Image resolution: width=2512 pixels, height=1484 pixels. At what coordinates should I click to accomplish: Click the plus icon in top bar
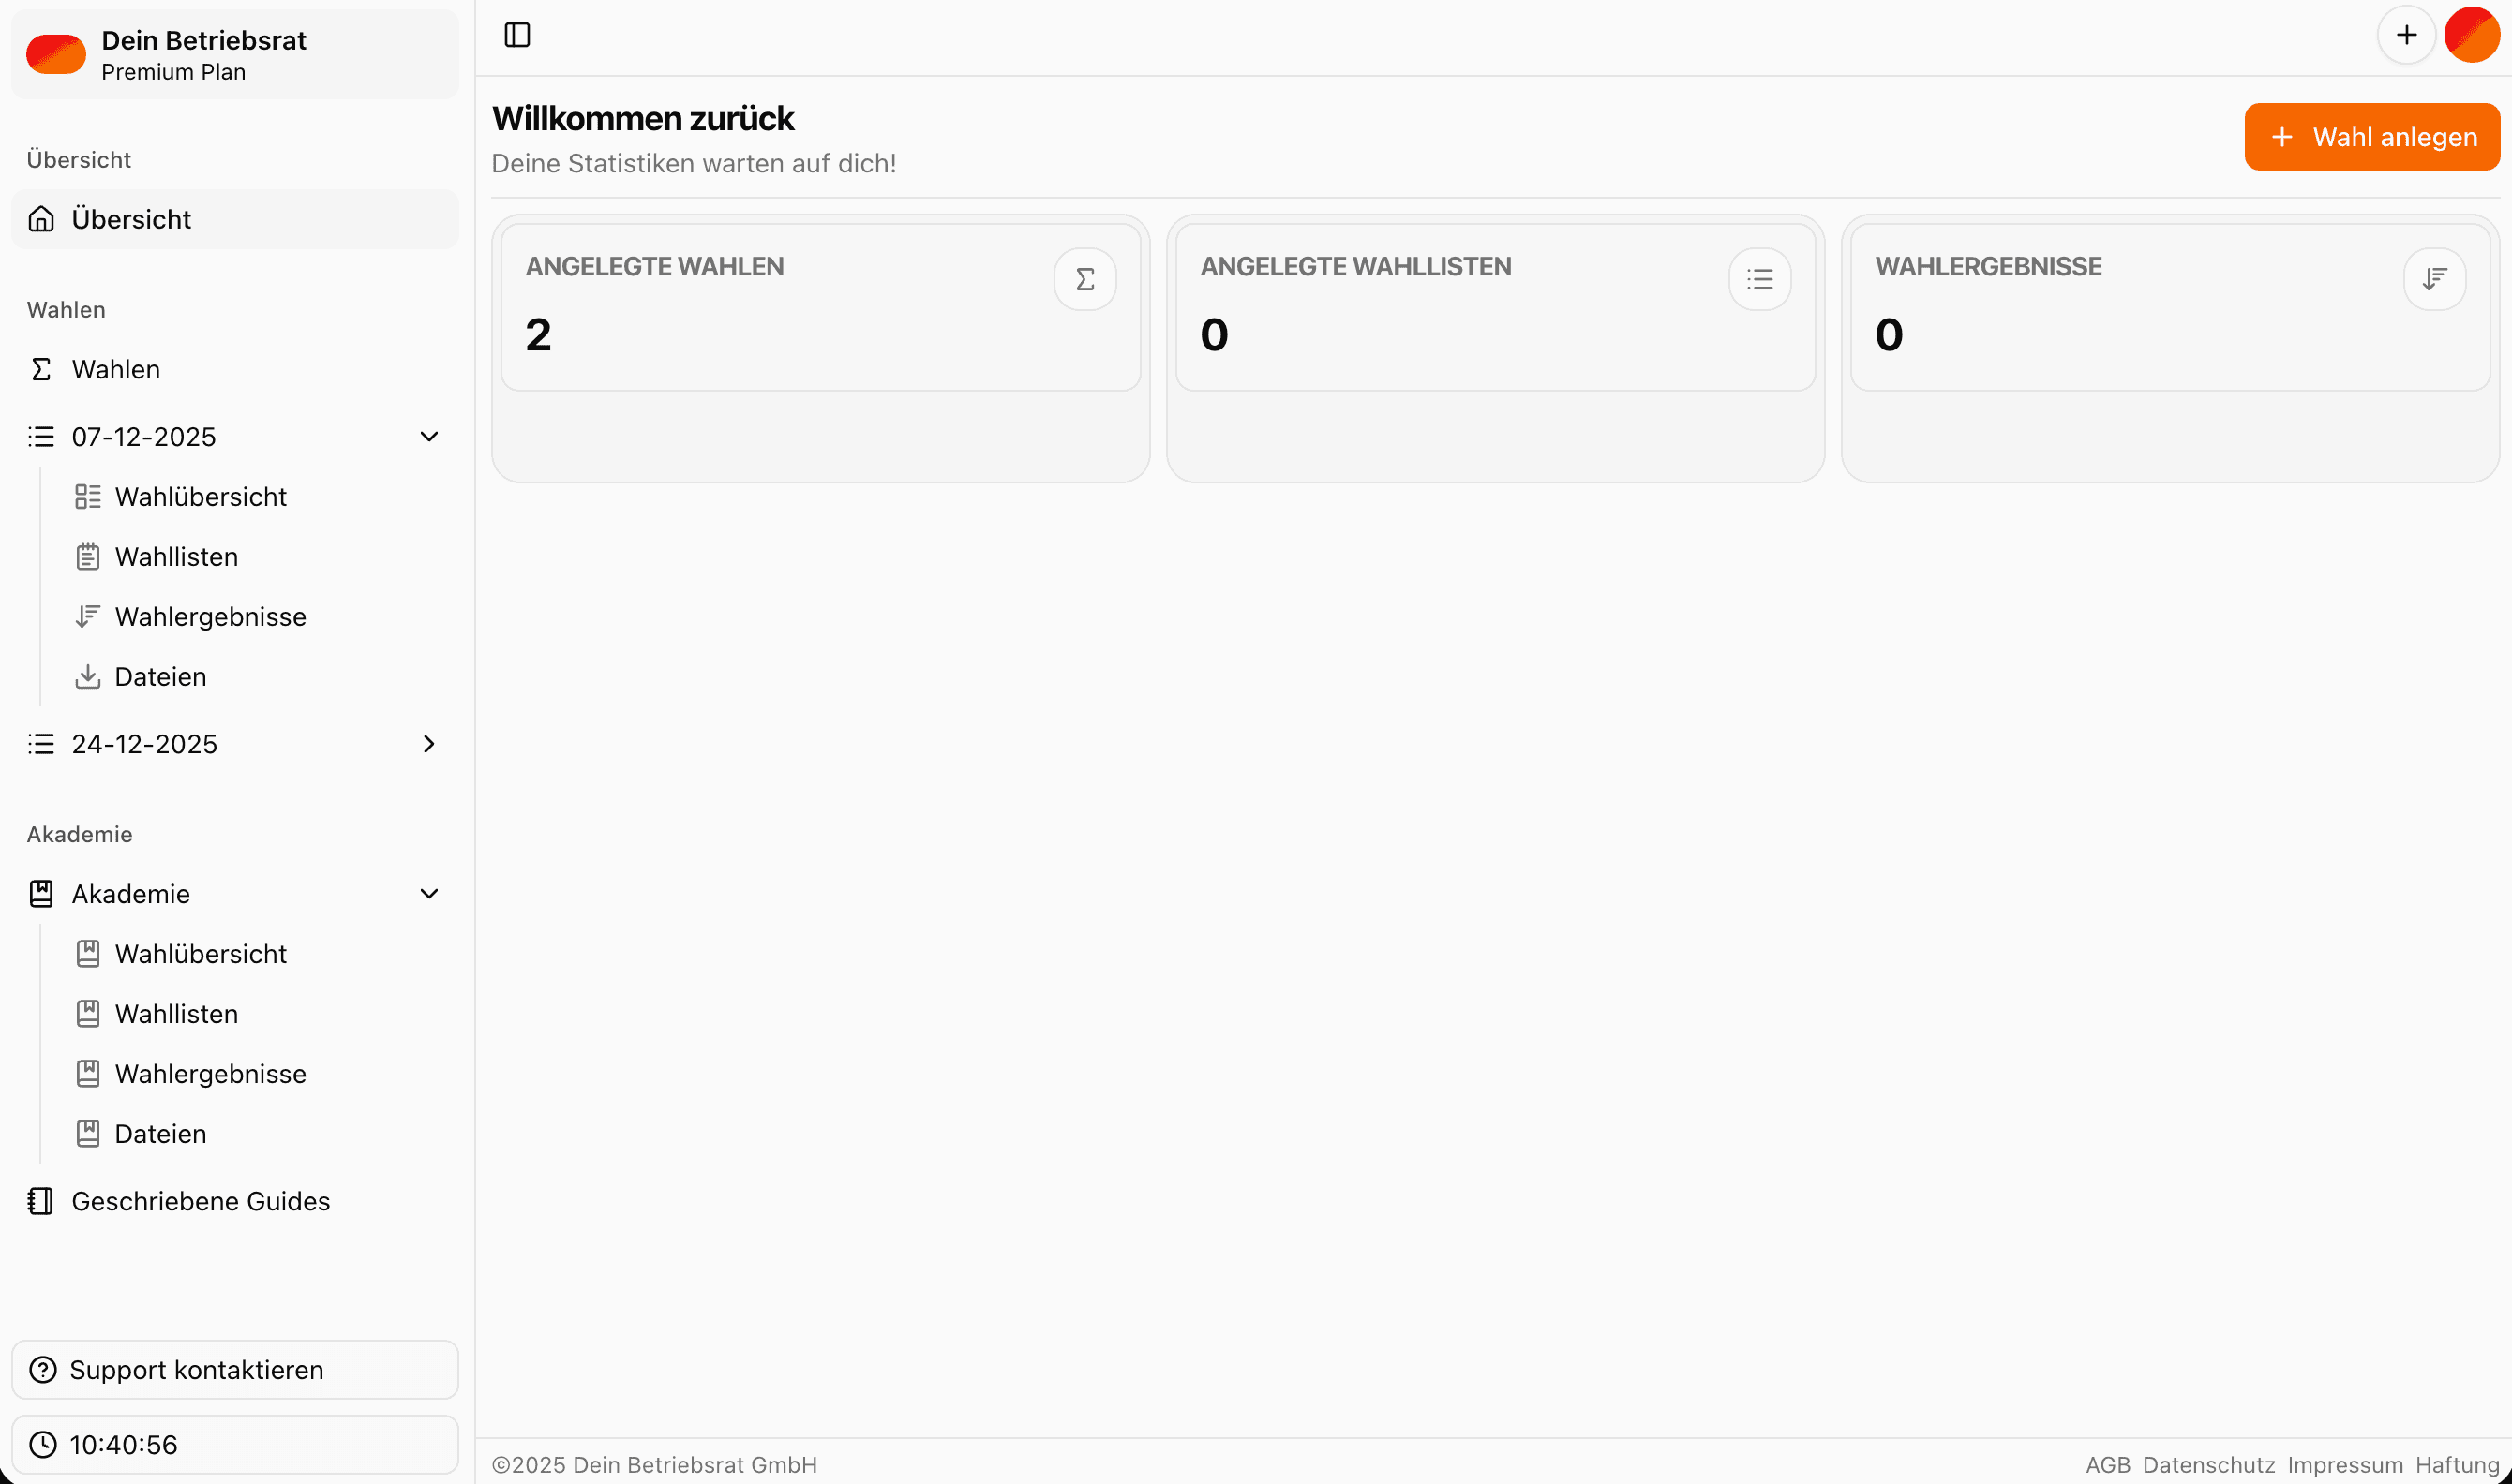coord(2406,35)
